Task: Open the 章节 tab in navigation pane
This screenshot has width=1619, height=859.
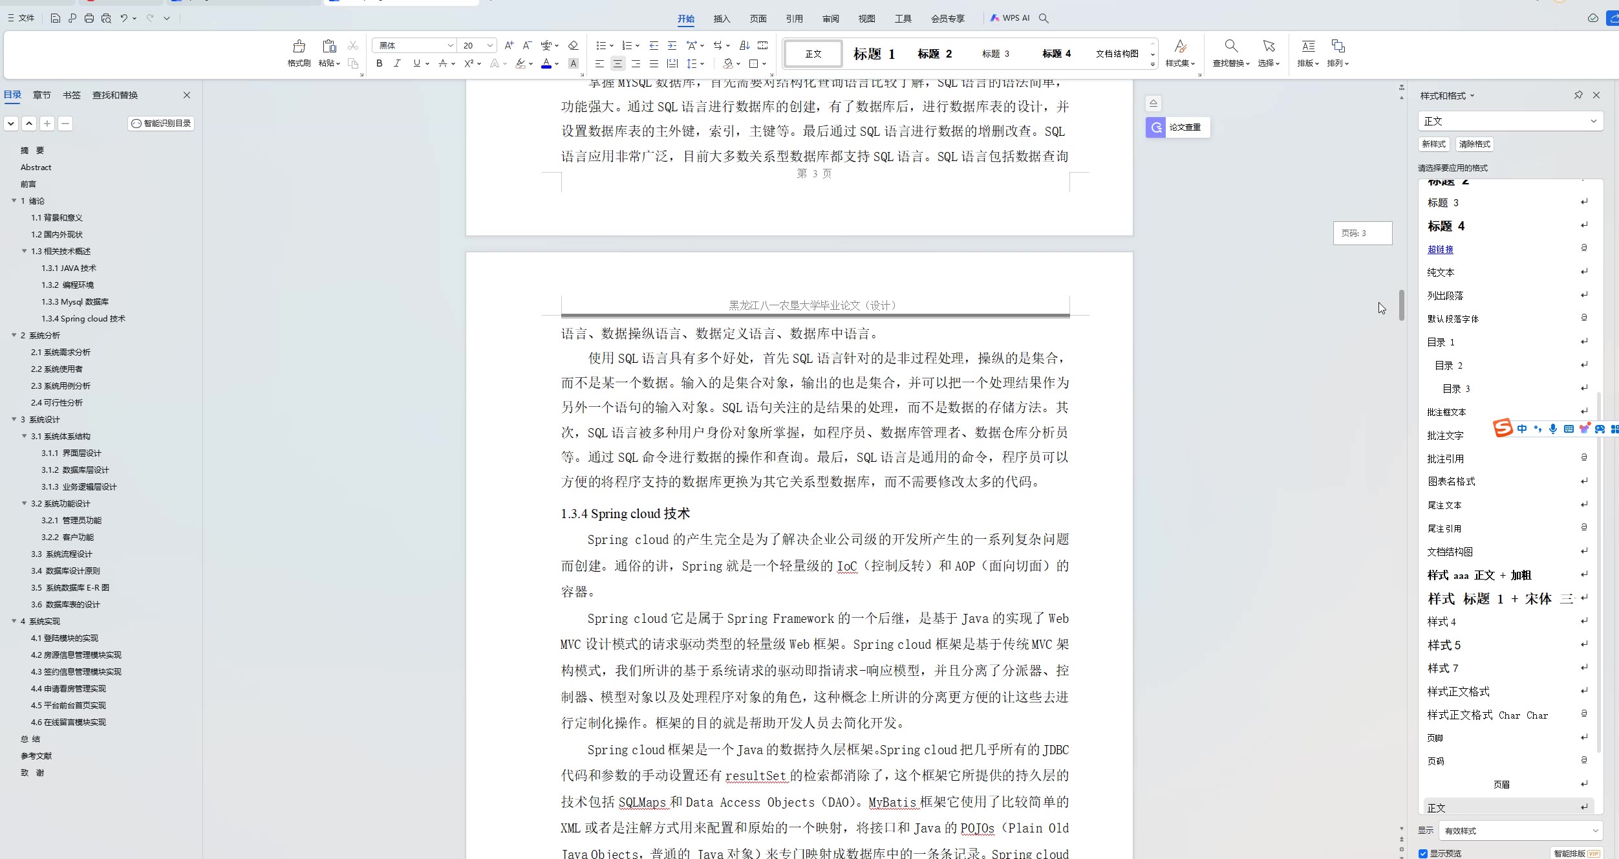Action: tap(42, 95)
